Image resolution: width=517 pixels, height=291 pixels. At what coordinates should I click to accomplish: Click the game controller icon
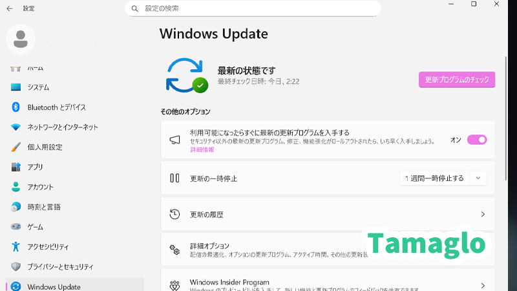pyautogui.click(x=16, y=227)
